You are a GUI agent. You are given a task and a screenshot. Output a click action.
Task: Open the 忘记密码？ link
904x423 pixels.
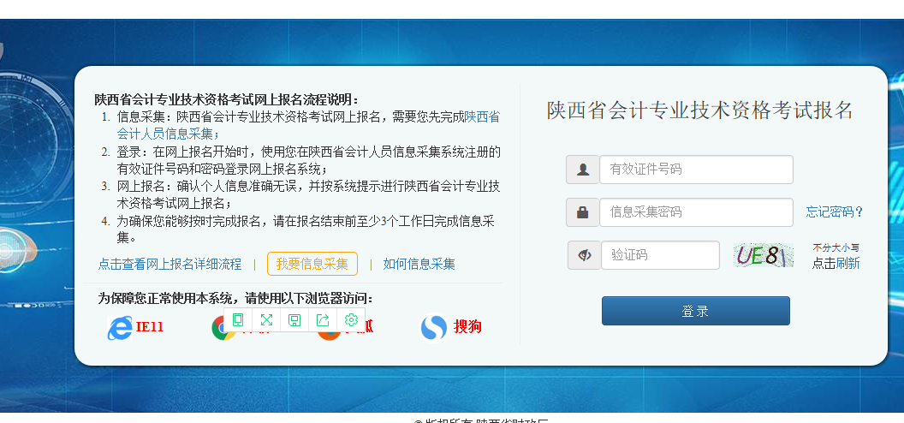coord(835,212)
